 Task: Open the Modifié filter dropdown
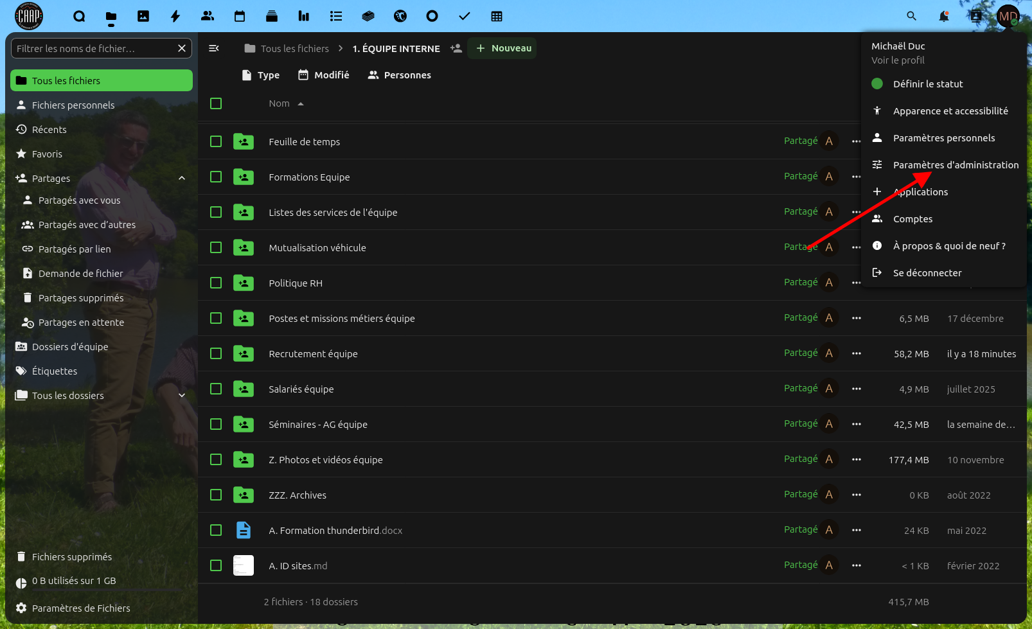pos(324,75)
